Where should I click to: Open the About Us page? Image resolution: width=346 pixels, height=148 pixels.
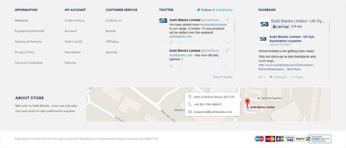(21, 20)
